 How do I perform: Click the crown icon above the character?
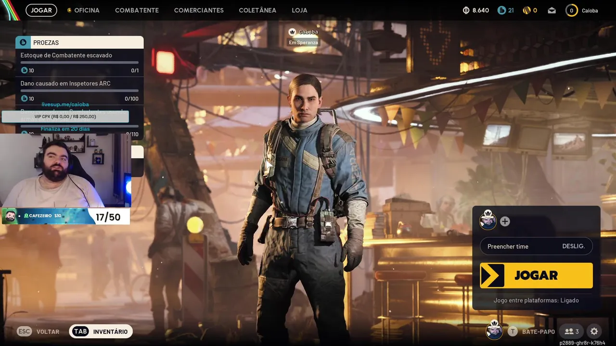coord(292,32)
